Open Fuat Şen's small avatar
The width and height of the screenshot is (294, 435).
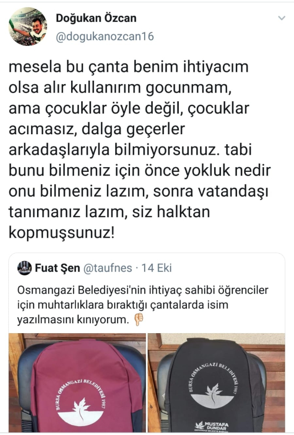click(x=24, y=268)
